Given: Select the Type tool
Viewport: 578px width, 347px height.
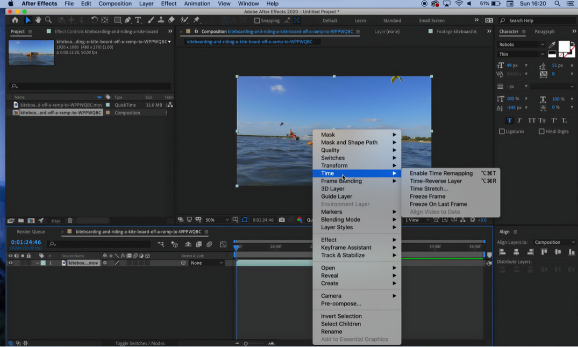Looking at the screenshot, I should pyautogui.click(x=138, y=20).
